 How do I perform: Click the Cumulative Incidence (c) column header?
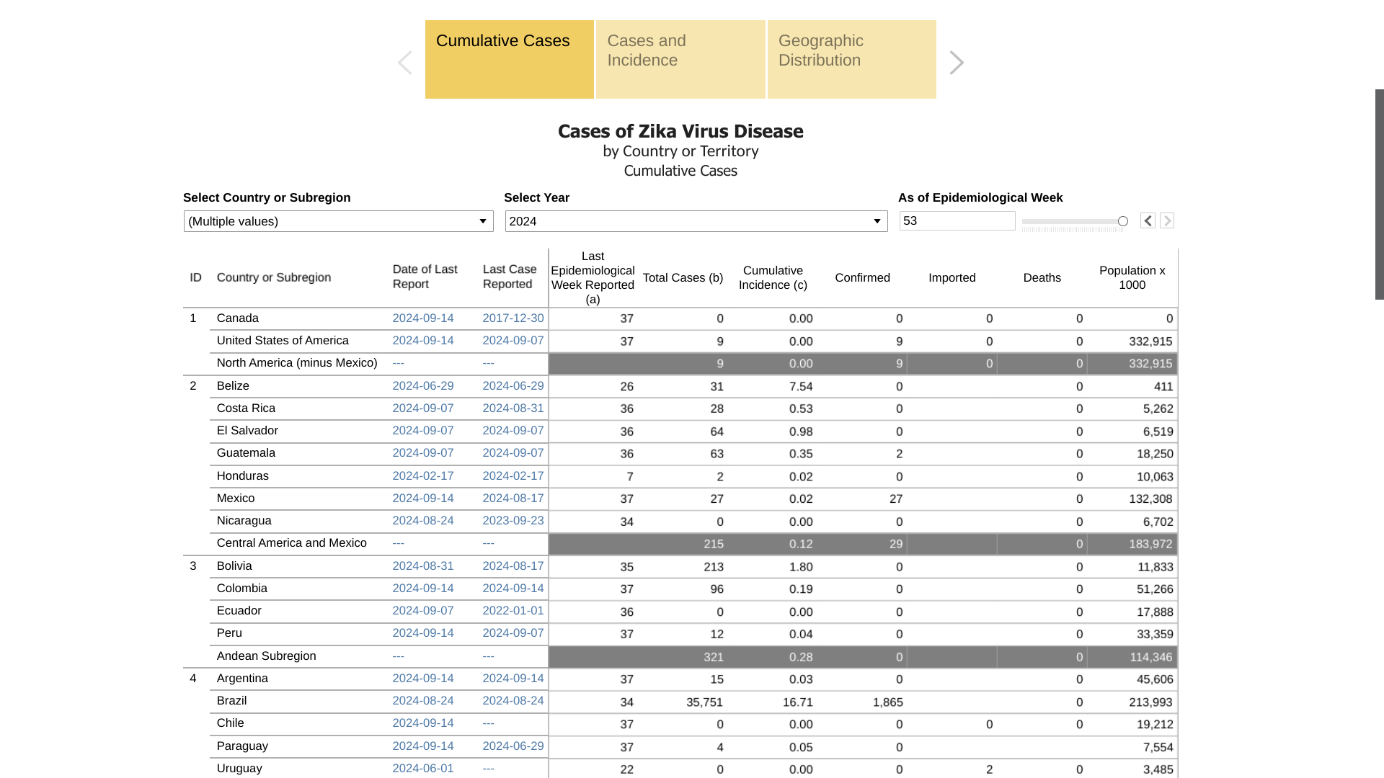pos(772,278)
